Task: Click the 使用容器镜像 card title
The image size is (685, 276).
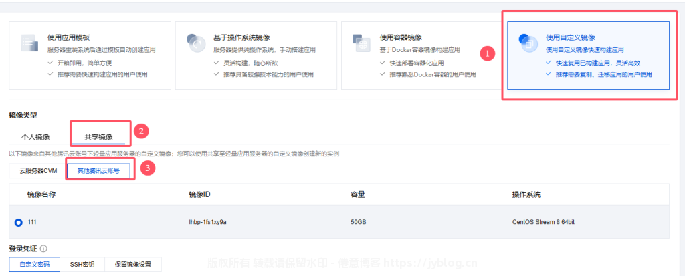Action: pyautogui.click(x=401, y=37)
